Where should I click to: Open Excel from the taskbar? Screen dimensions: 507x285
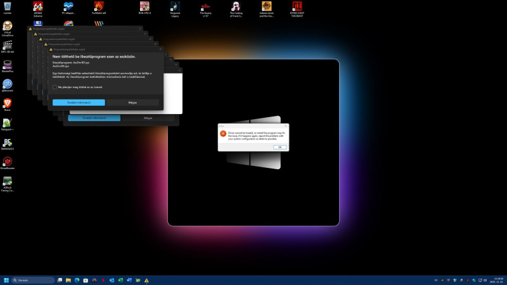point(120,280)
